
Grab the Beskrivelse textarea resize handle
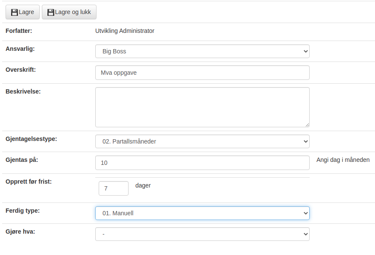[x=307, y=125]
